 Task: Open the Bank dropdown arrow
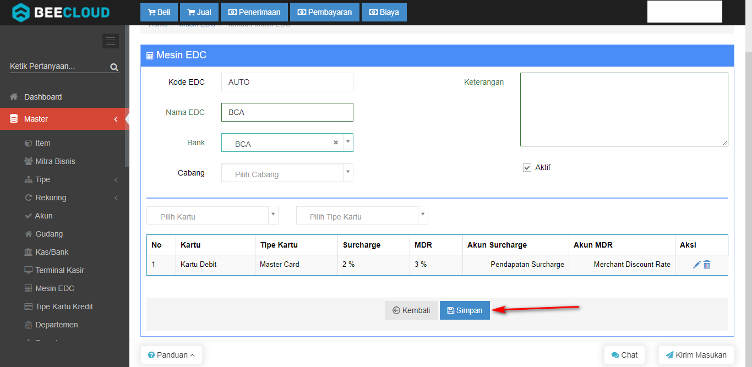click(348, 142)
